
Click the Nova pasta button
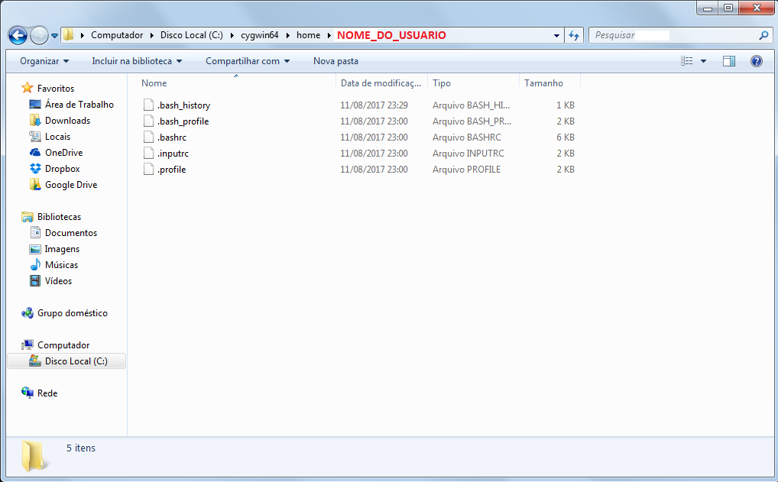pos(336,61)
